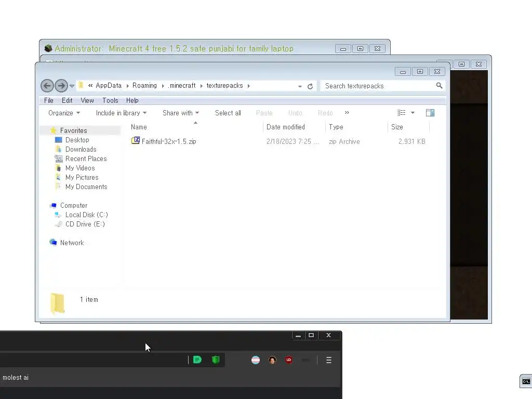Viewport: 532px width, 399px height.
Task: Click the Network icon in the sidebar
Action: [53, 242]
